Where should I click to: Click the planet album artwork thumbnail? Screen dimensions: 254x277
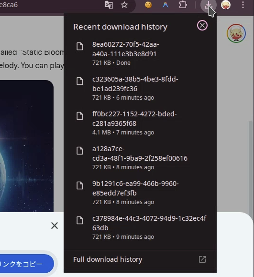pos(27,146)
